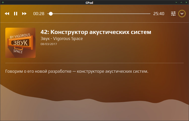
Task: Pause the playing episode
Action: tap(16, 14)
